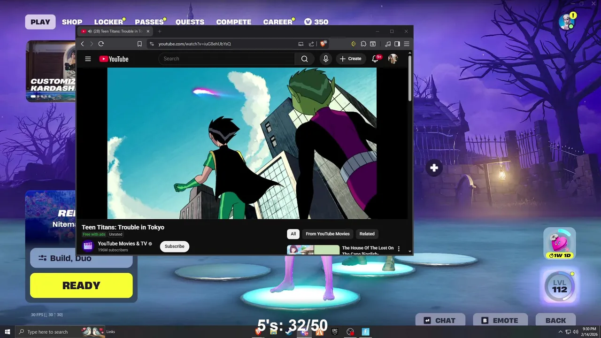Click the Brave Rewards icon in the toolbar
The image size is (601, 338).
pyautogui.click(x=354, y=44)
